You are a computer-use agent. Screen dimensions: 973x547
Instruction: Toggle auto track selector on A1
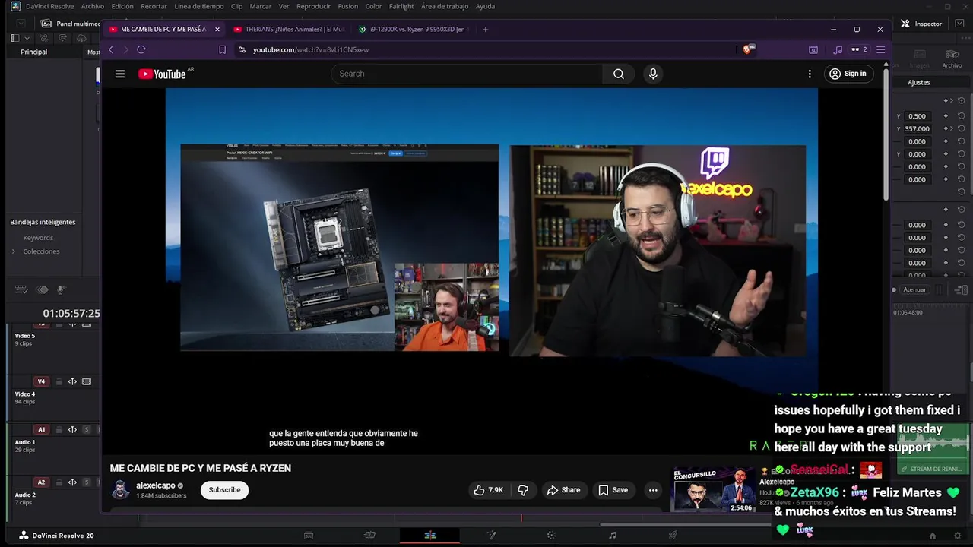coord(72,429)
